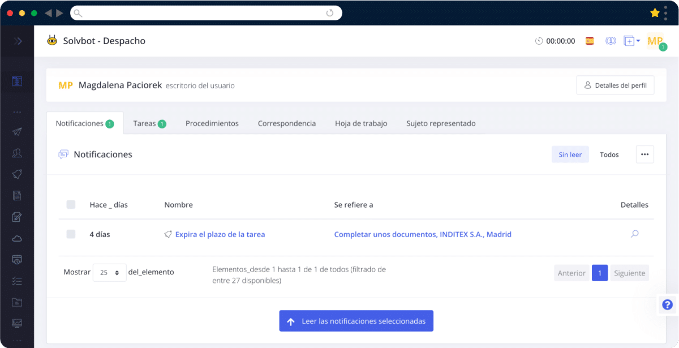The image size is (679, 348).
Task: Click the helpdesk support icon near the timer
Action: pyautogui.click(x=611, y=41)
